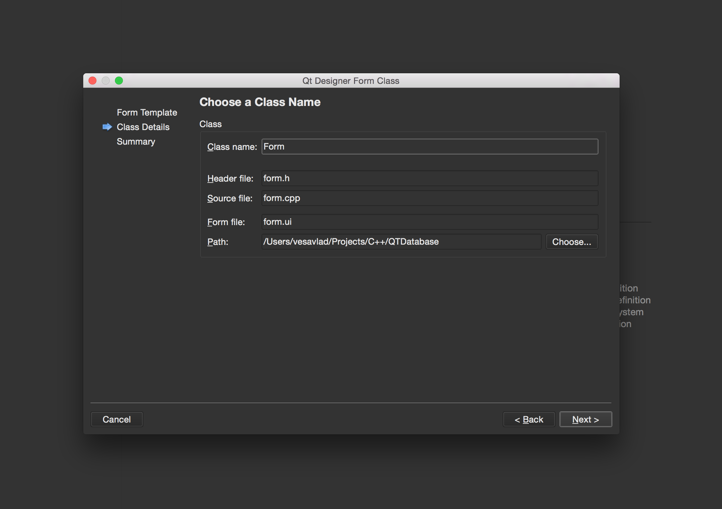Click the Form file text field
The height and width of the screenshot is (509, 722).
[x=429, y=222]
